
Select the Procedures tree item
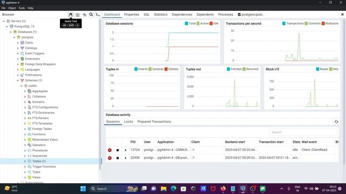point(39,150)
